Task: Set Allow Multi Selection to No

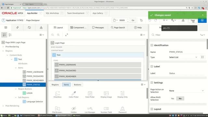Action: click(180, 98)
